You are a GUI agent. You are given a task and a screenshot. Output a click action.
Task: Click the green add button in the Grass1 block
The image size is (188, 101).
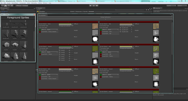(x=40, y=52)
